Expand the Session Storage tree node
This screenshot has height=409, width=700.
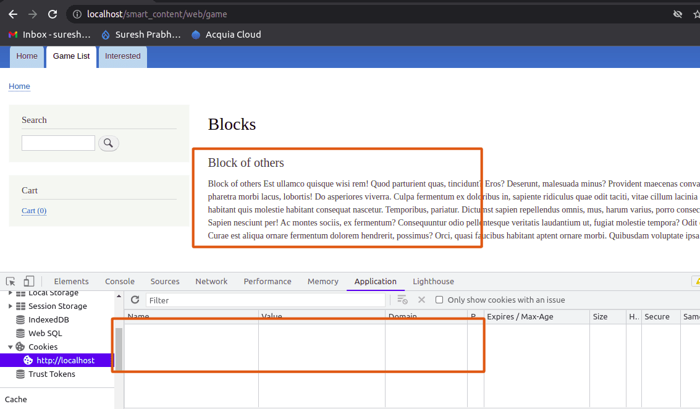coord(11,306)
